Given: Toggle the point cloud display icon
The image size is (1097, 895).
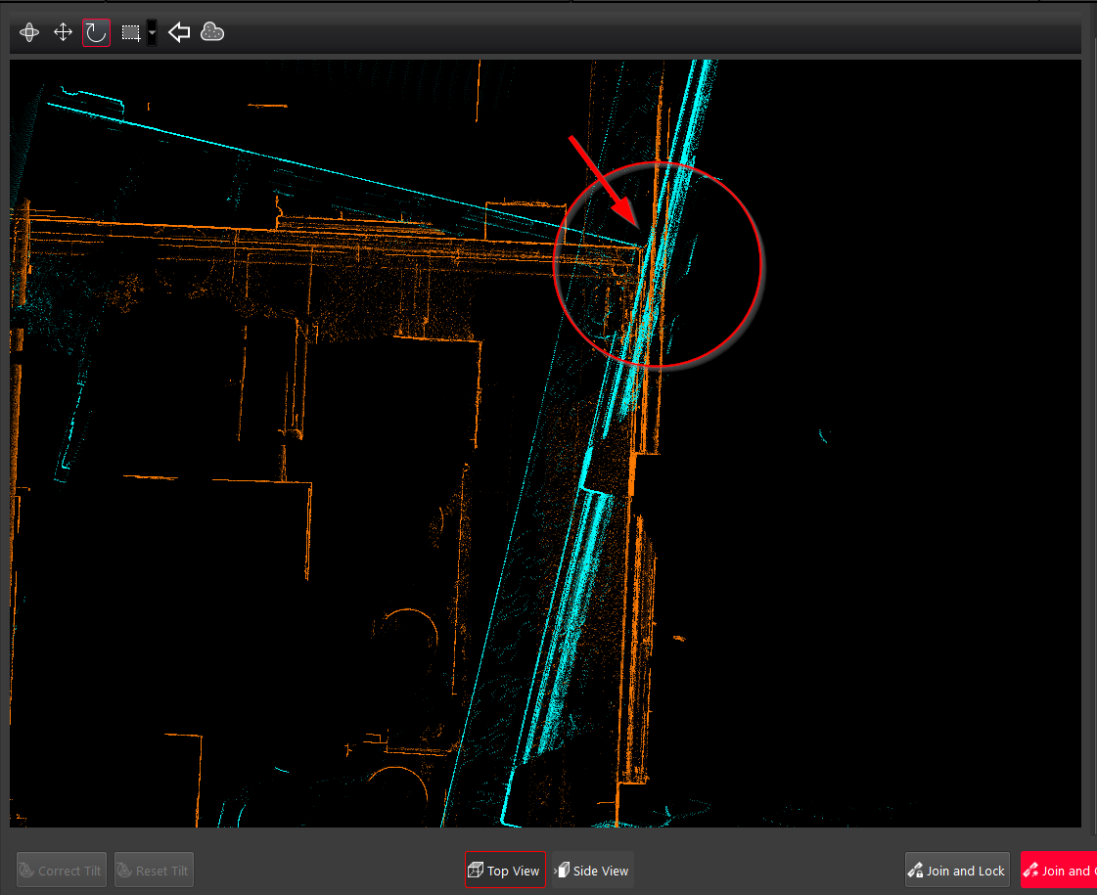Looking at the screenshot, I should coord(212,32).
